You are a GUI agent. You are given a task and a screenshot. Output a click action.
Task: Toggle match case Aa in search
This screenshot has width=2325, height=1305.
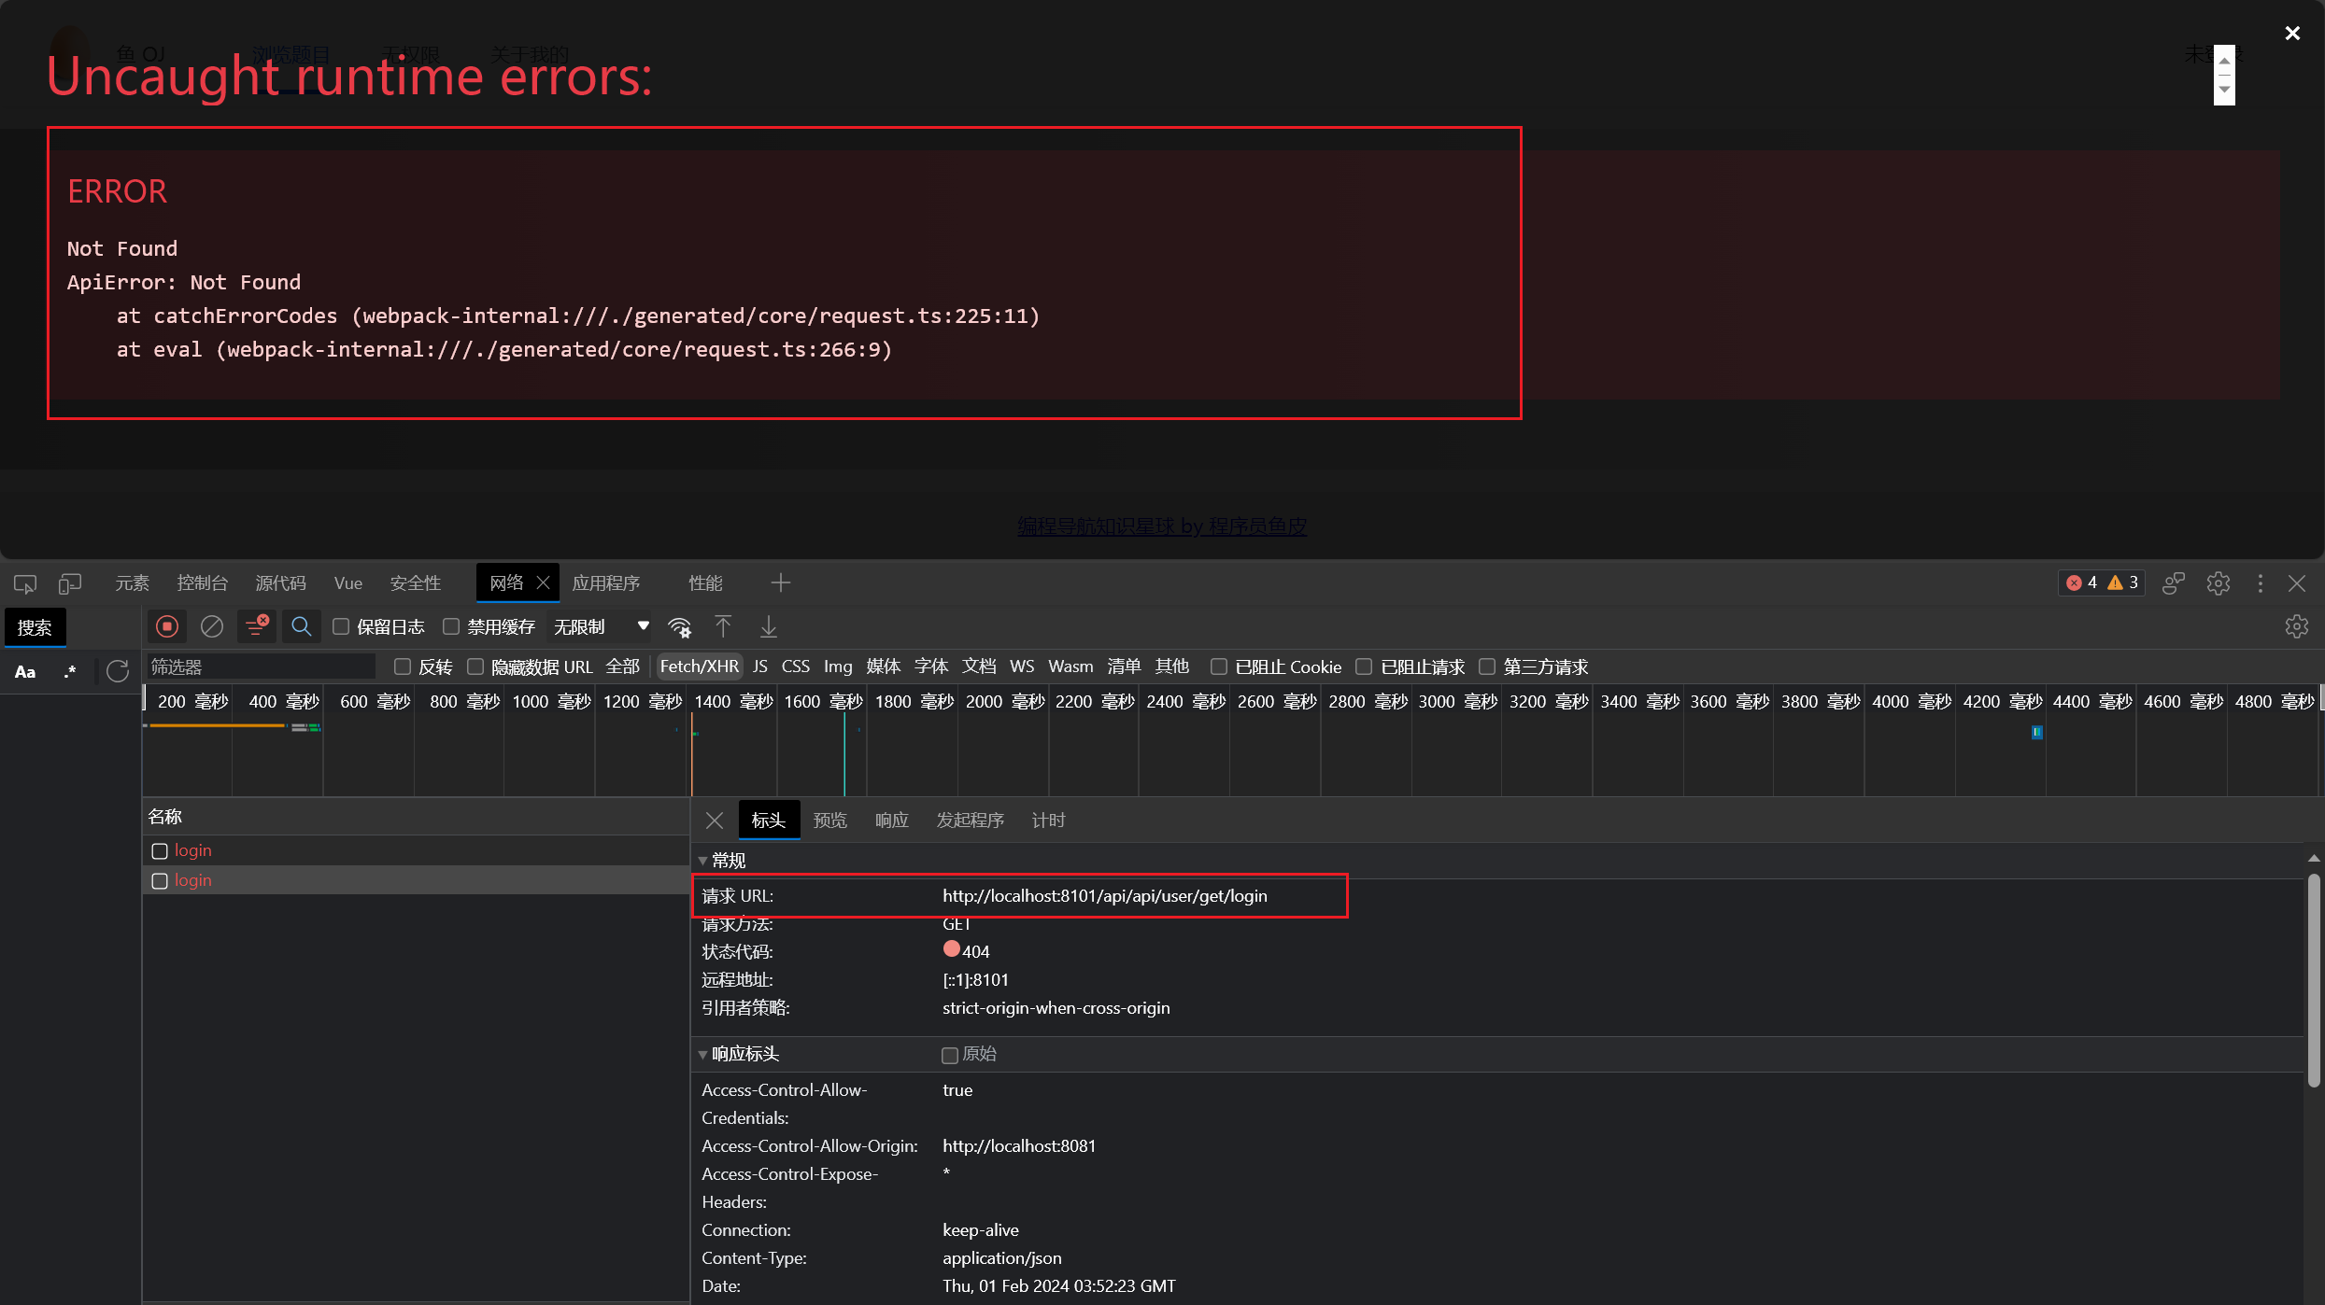25,672
